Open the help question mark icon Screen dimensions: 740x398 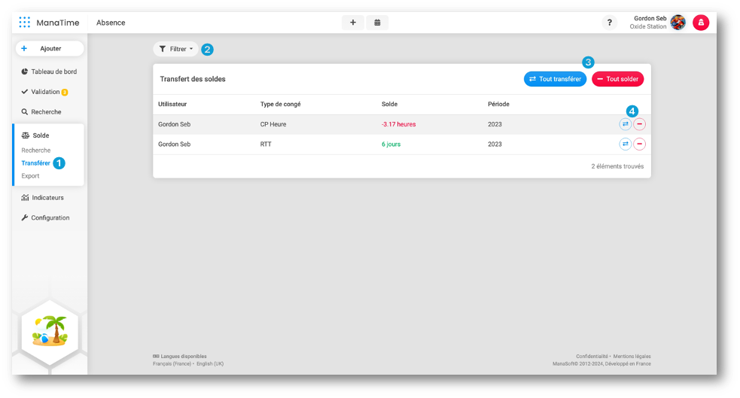click(x=609, y=23)
